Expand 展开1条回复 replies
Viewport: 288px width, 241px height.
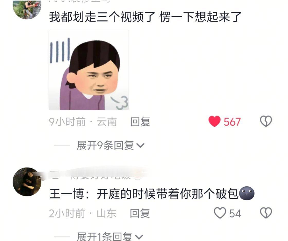pyautogui.click(x=110, y=236)
